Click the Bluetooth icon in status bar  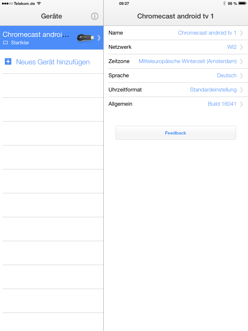tap(224, 3)
